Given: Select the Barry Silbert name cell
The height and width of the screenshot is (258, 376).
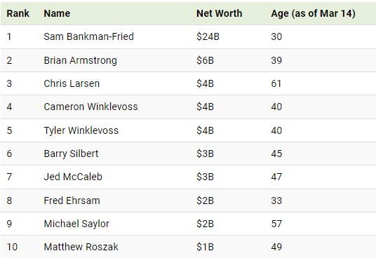Looking at the screenshot, I should 71,154.
